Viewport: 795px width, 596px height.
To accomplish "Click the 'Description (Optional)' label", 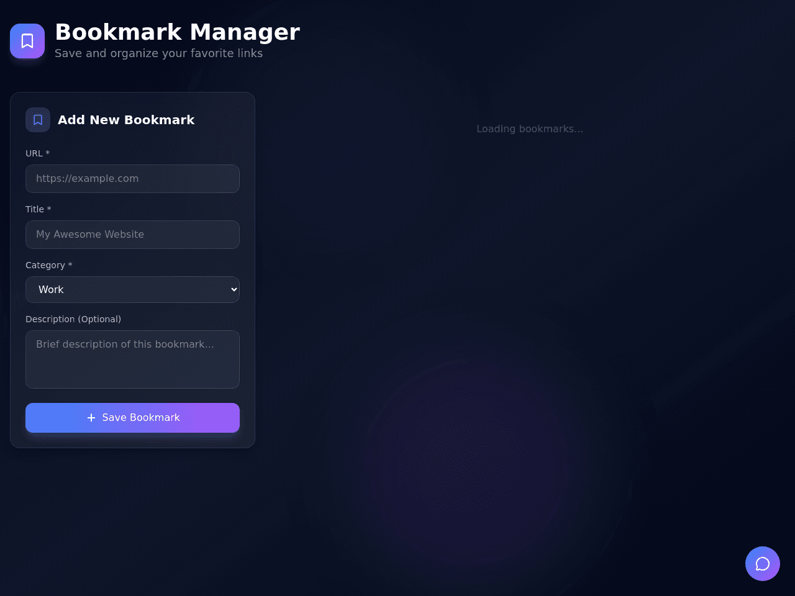I will coord(73,319).
